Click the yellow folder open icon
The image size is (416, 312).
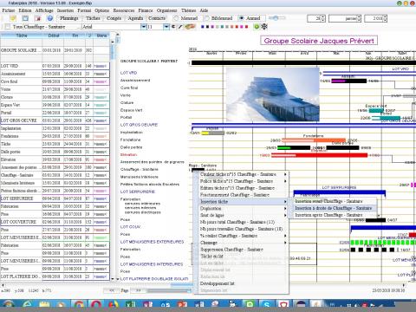click(x=13, y=18)
